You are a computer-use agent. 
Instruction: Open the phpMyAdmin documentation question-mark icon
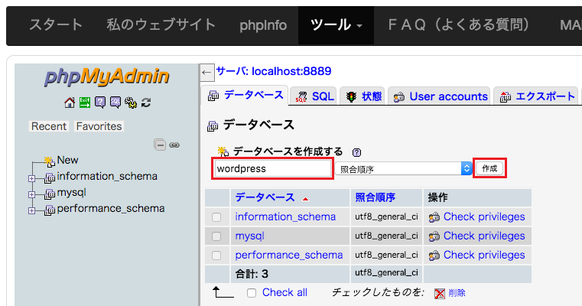tap(100, 103)
